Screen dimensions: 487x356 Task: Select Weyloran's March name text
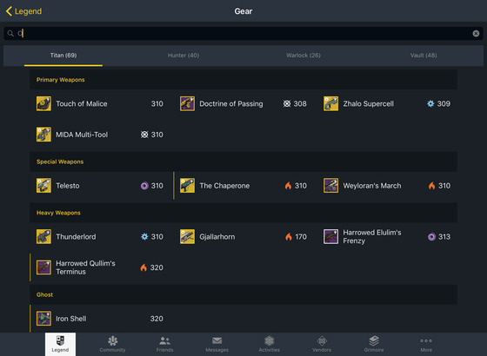point(372,186)
